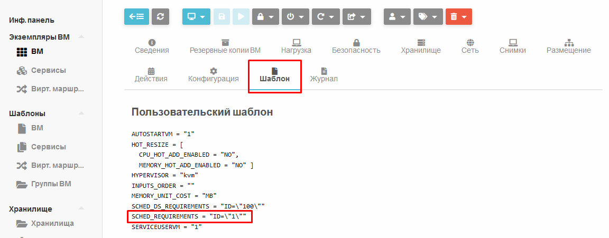Click the HYPERVISOR = "kvm" line

[165, 176]
